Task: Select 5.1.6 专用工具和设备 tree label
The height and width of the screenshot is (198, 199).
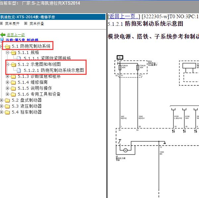Action: pos(39,94)
